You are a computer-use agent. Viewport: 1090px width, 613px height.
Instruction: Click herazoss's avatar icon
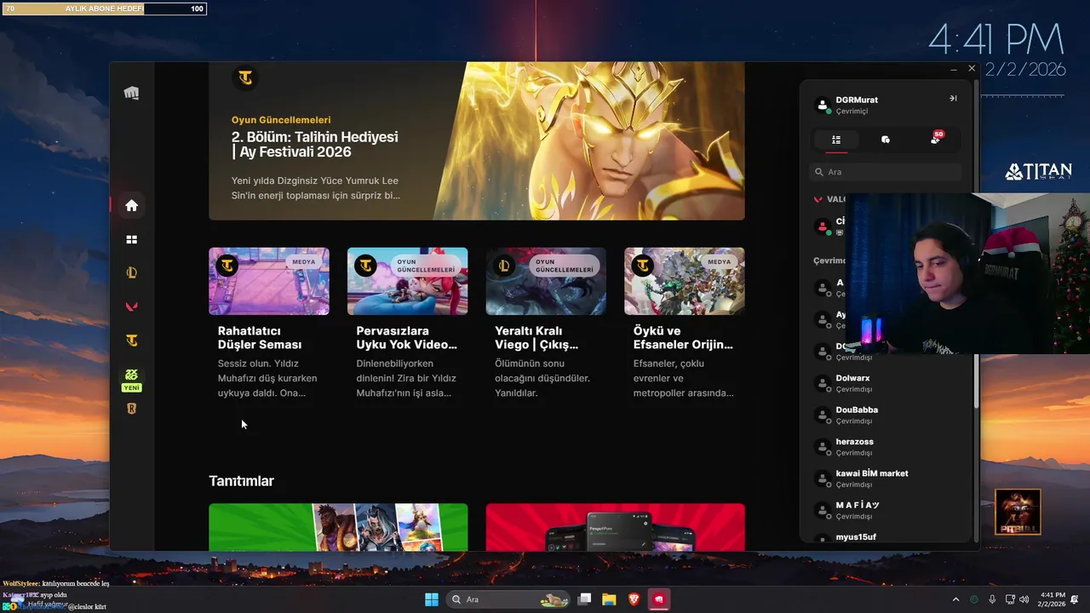coord(823,447)
